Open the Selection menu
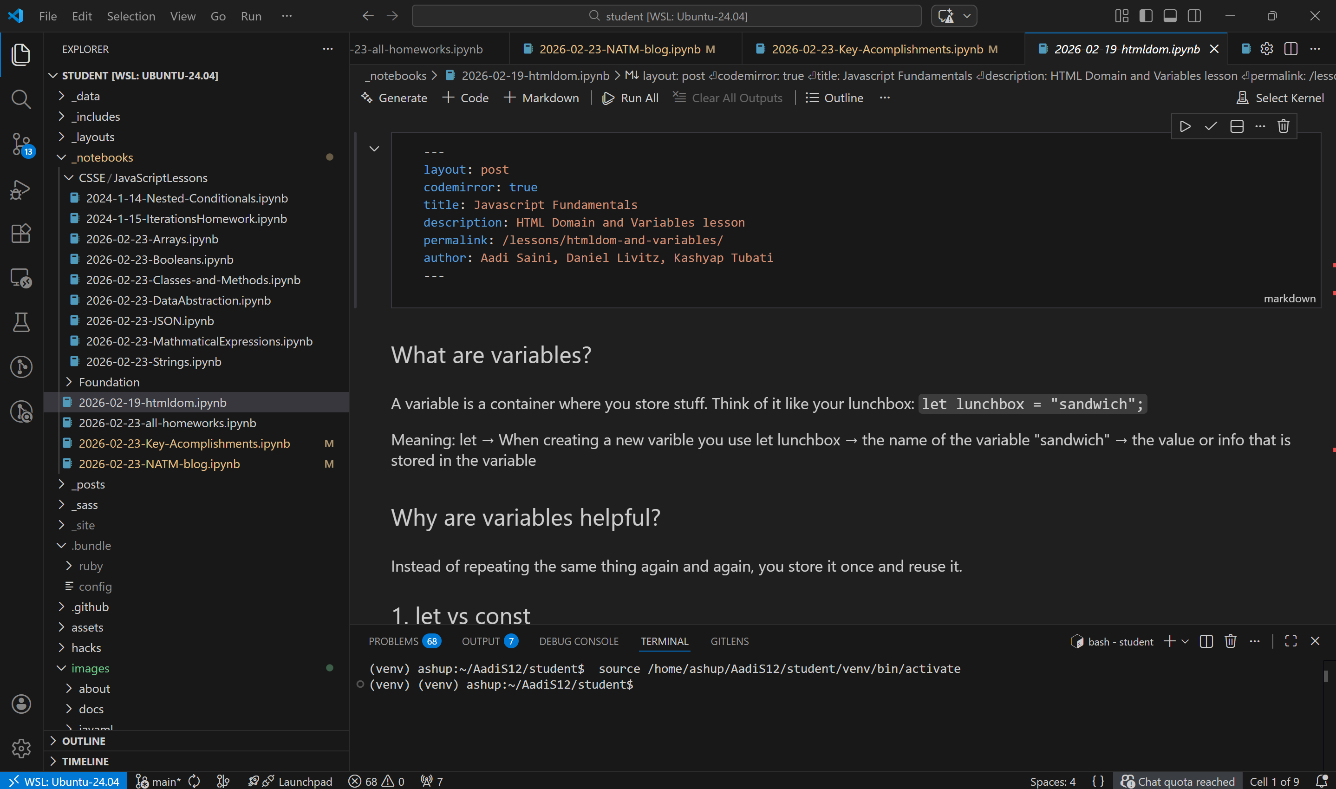 (x=131, y=16)
